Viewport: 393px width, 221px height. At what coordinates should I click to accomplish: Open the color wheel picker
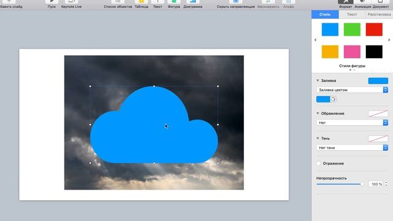click(x=333, y=99)
